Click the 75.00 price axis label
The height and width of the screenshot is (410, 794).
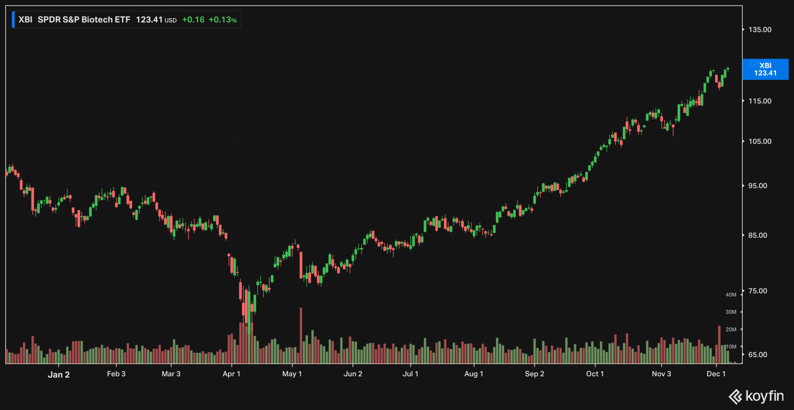758,291
